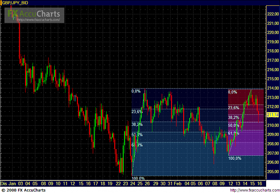Select the highlighted current price 211,14

tap(273, 114)
